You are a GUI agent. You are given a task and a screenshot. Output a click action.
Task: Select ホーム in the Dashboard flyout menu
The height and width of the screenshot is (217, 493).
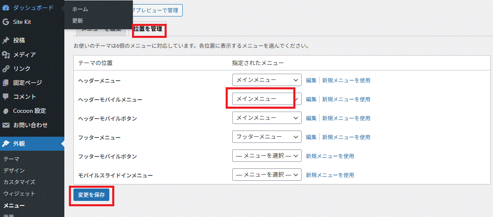[x=80, y=9]
